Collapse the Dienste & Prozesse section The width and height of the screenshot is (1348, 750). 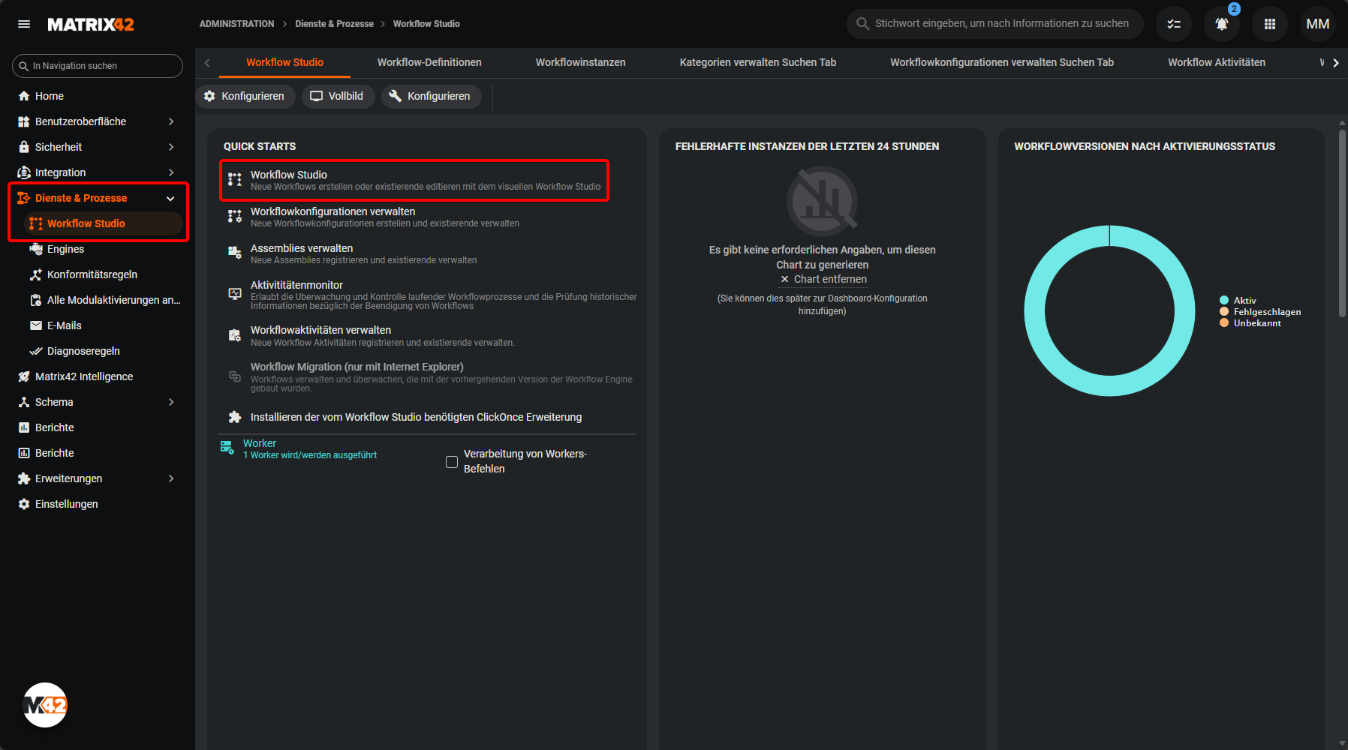point(170,198)
